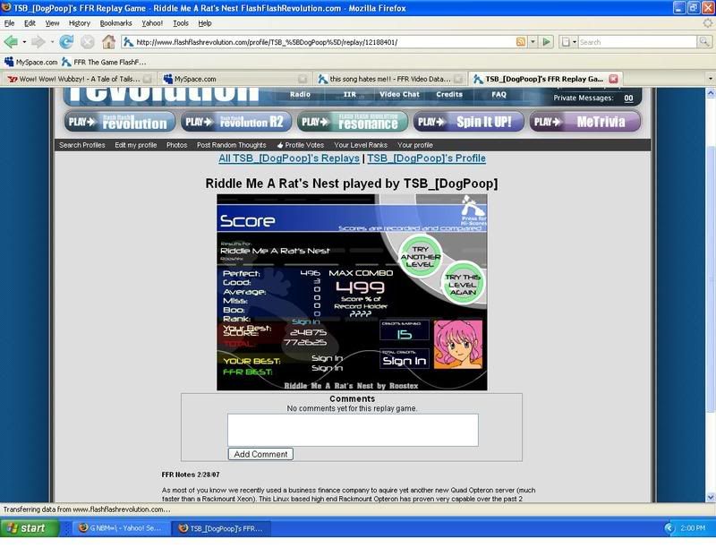Click the green Go arrow button
Image resolution: width=716 pixels, height=556 pixels.
pos(546,41)
